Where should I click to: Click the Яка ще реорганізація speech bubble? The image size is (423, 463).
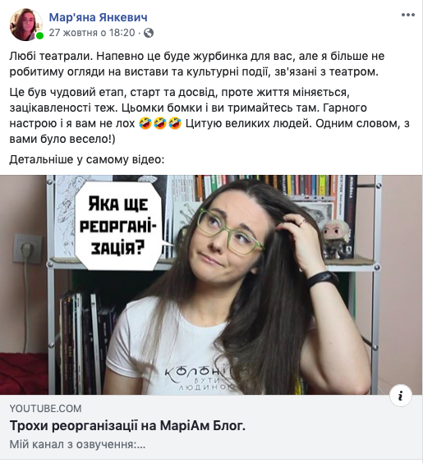pyautogui.click(x=118, y=226)
